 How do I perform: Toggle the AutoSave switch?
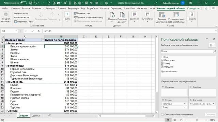(24, 3)
